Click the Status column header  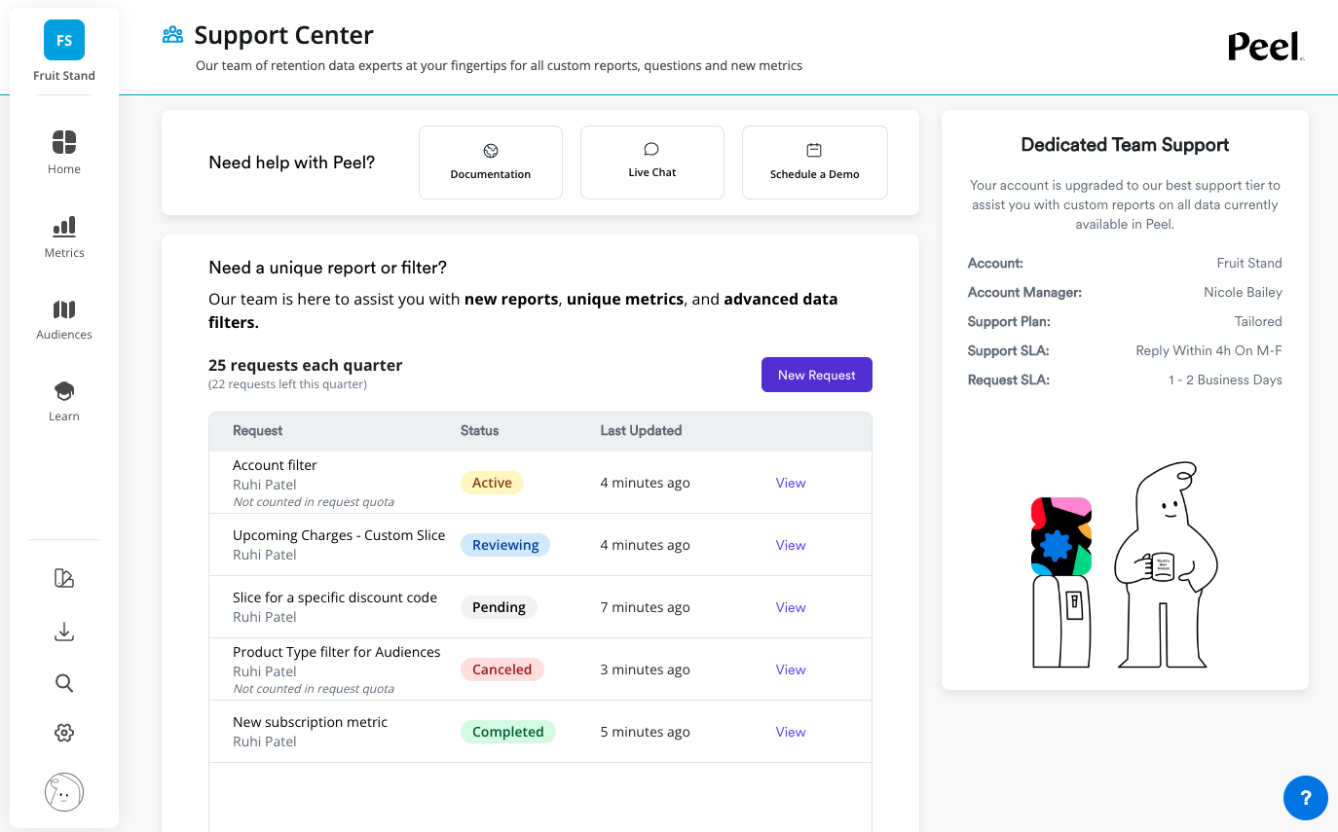[x=479, y=430]
